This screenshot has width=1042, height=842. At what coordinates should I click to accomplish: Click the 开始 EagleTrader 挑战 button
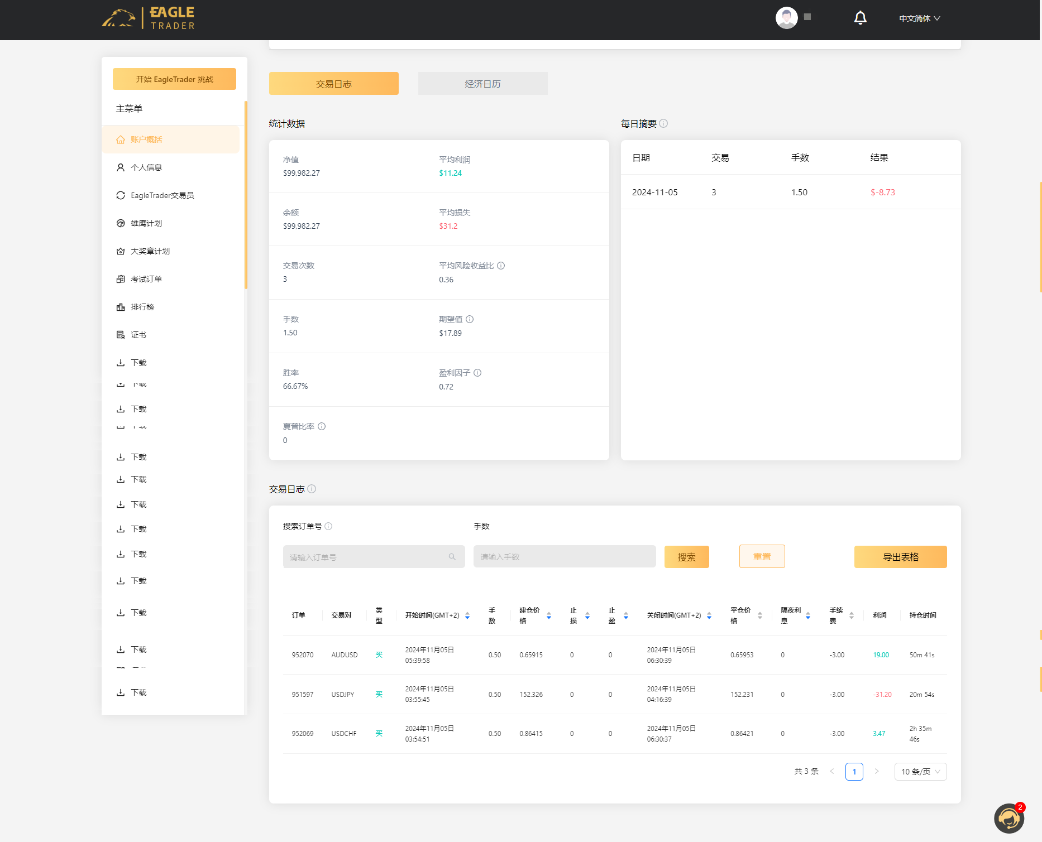(x=174, y=79)
